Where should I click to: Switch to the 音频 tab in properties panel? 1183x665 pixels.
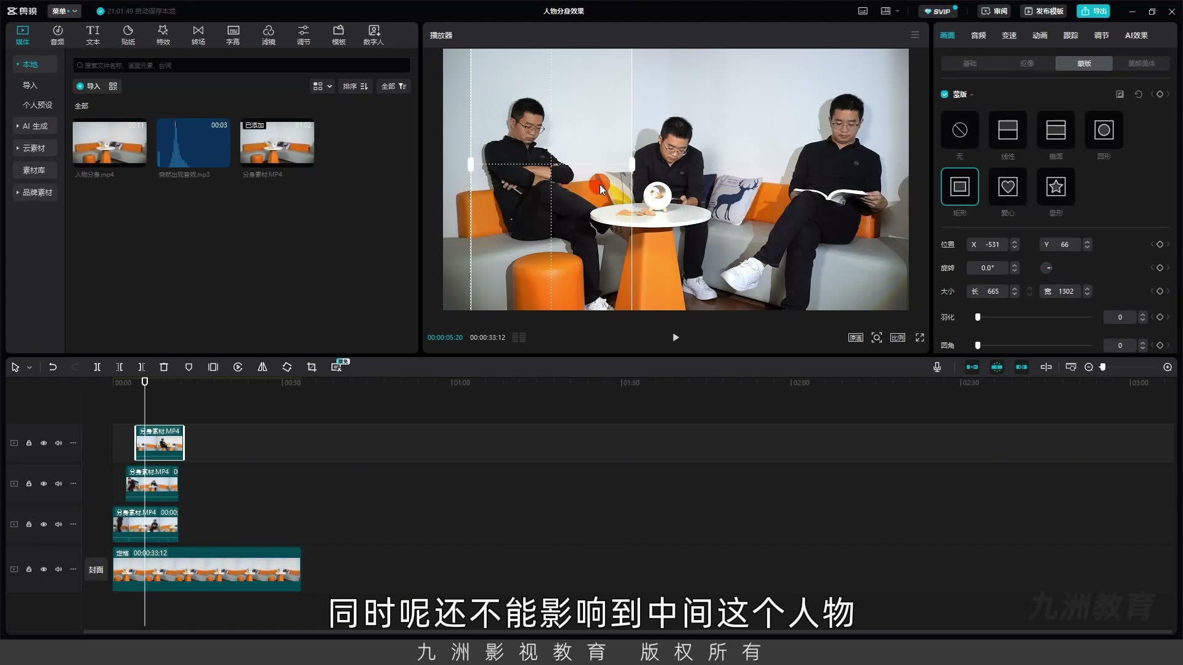(x=978, y=35)
